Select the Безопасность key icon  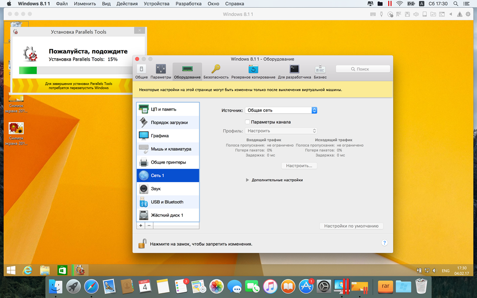(216, 70)
